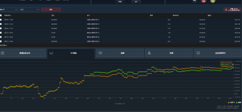Click the $0.50/$1 blinds in 3月 01, 11:48 row
242x112 pixels.
(x=54, y=20)
